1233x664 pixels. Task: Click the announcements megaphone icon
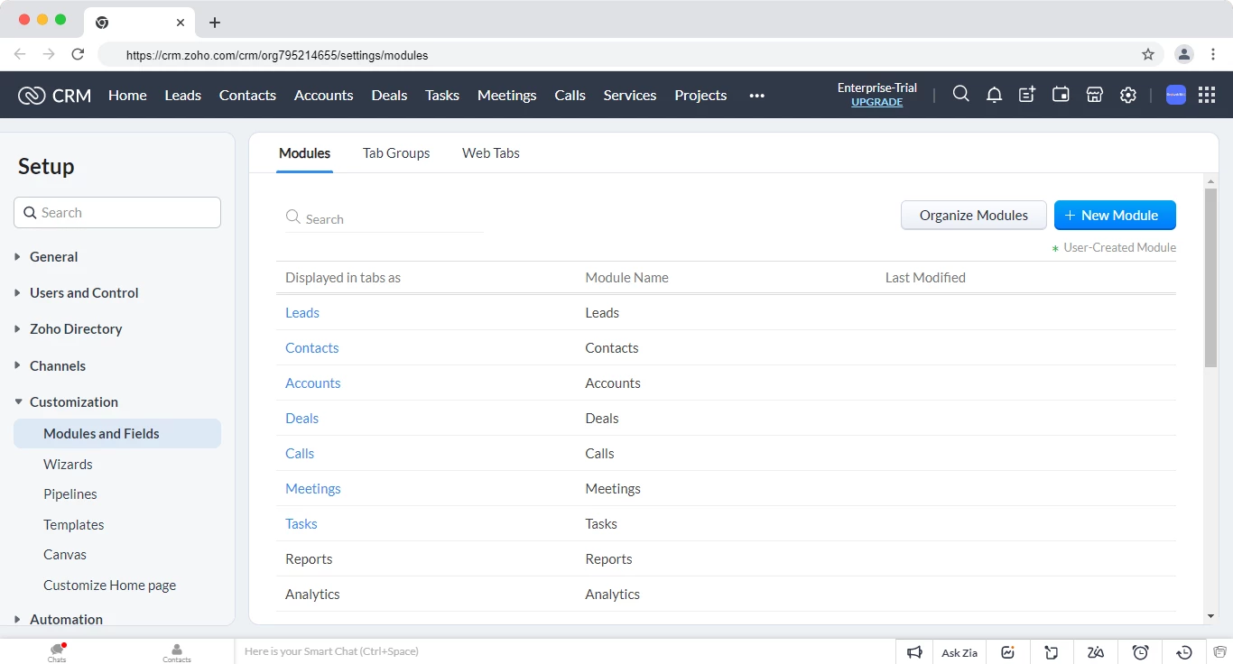pos(914,652)
